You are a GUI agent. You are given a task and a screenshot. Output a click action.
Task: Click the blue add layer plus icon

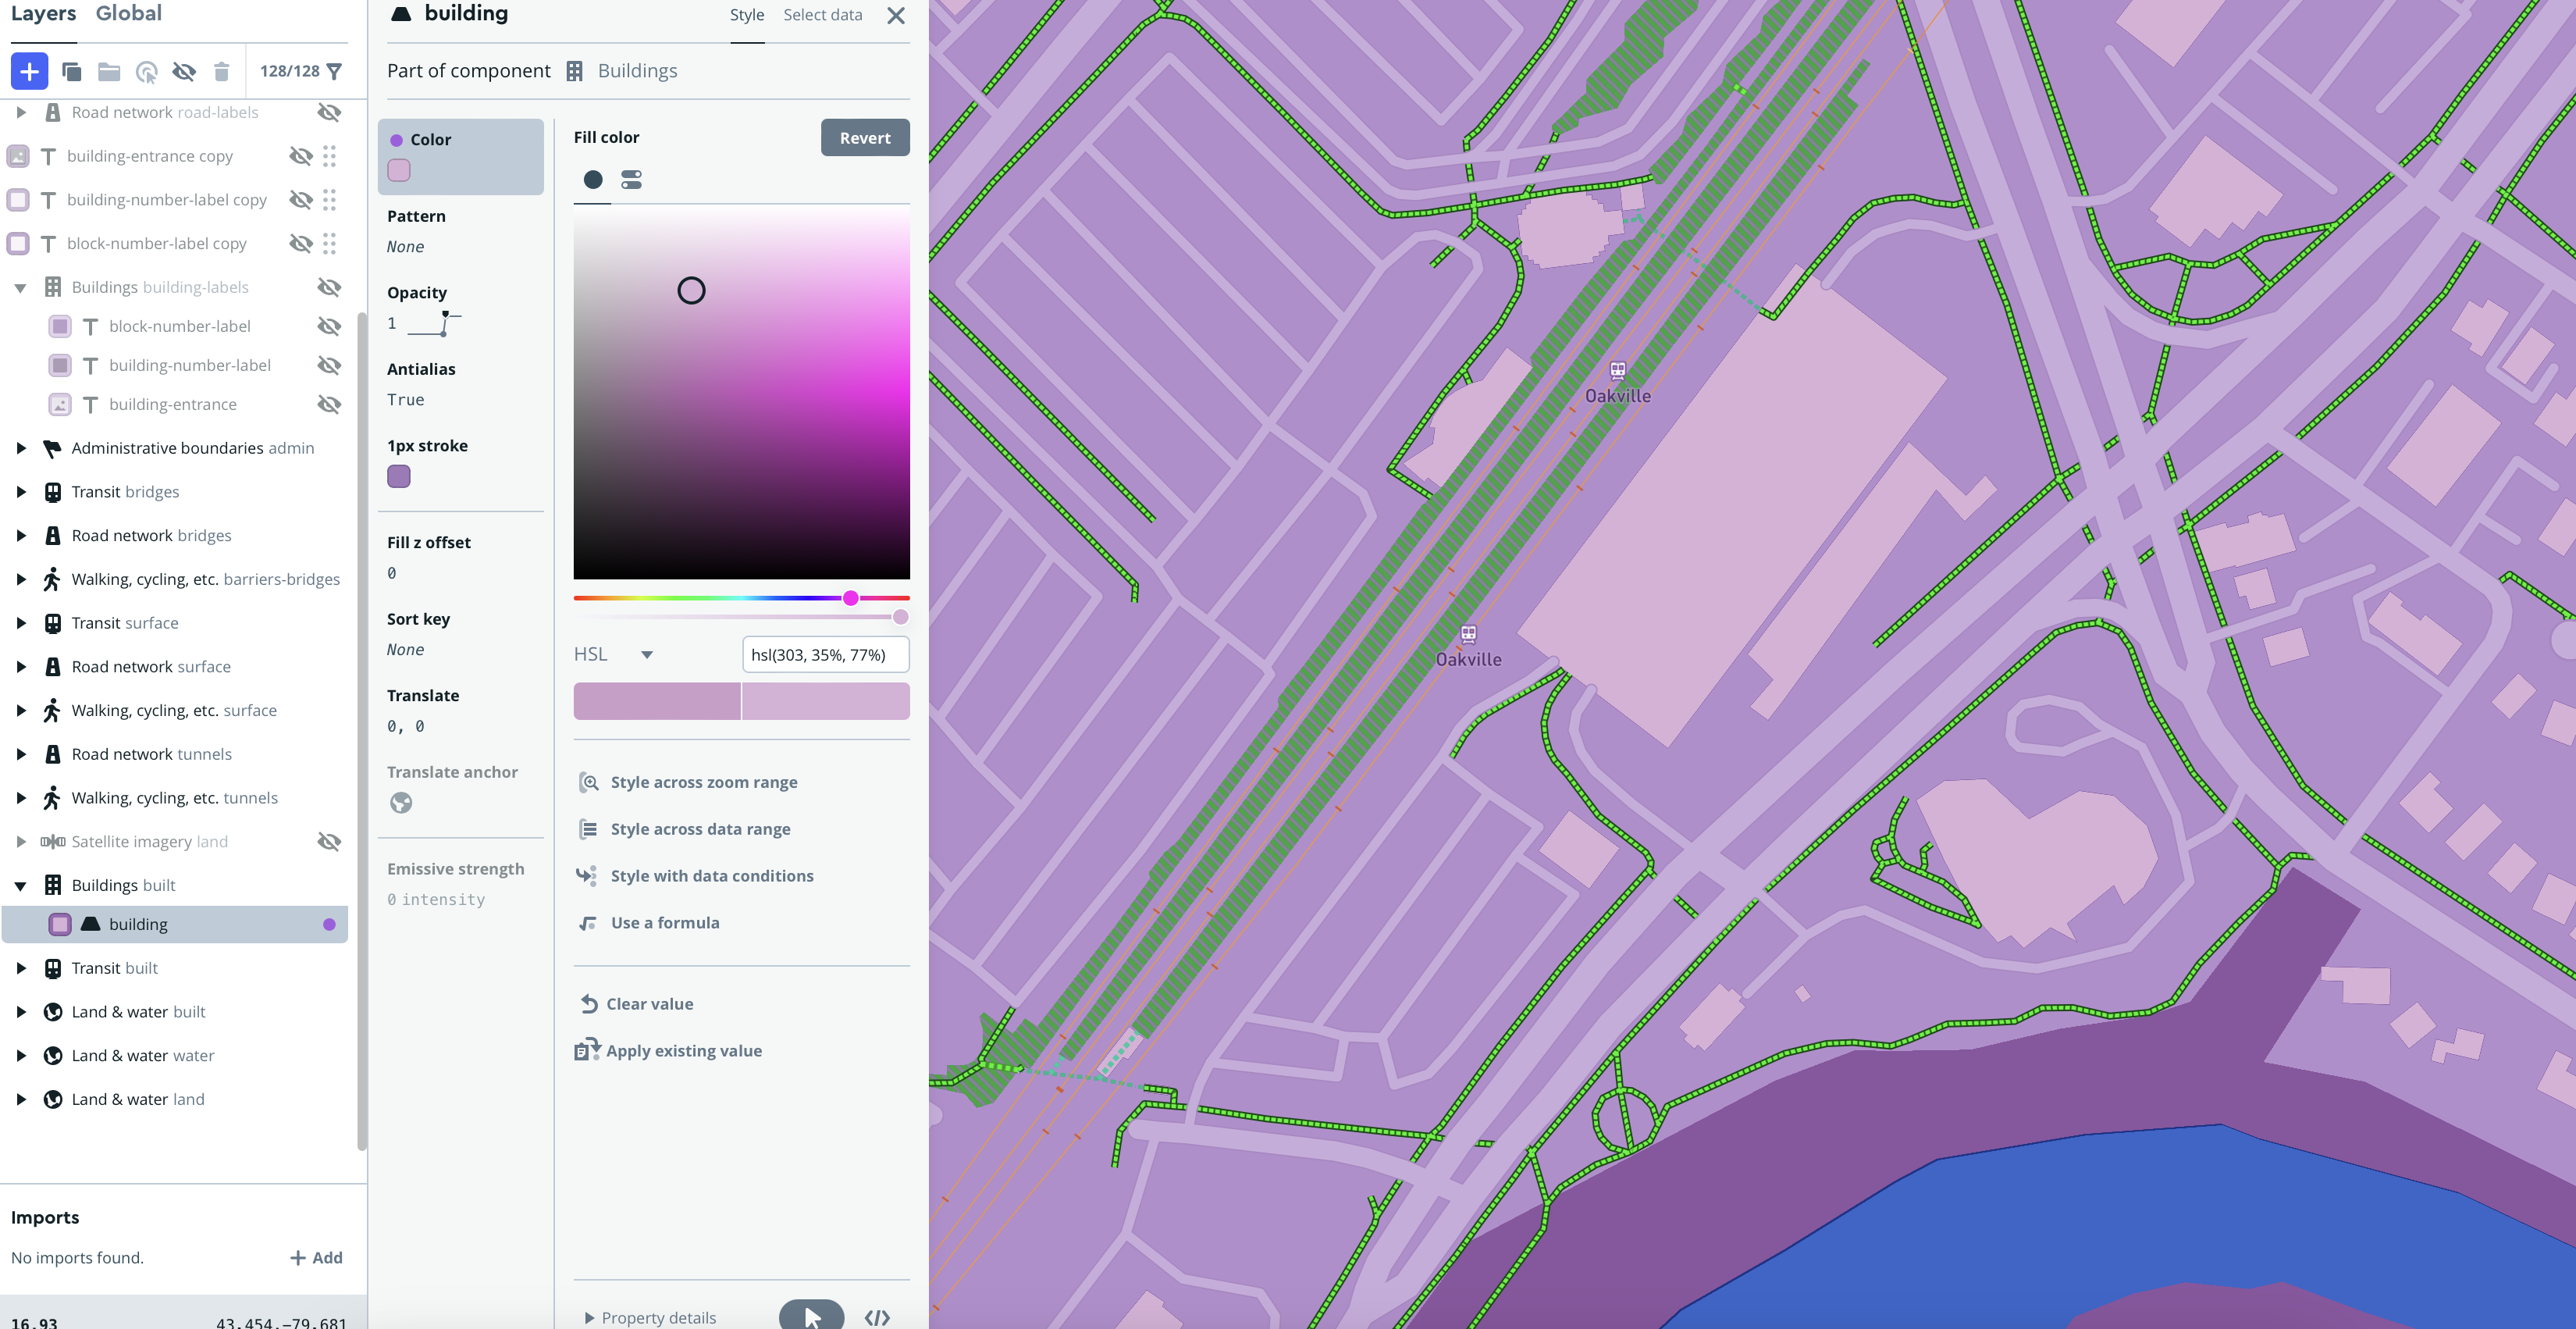point(29,71)
